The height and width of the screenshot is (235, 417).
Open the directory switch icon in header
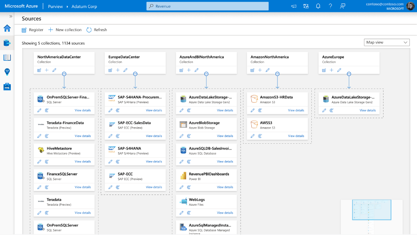[x=306, y=6]
